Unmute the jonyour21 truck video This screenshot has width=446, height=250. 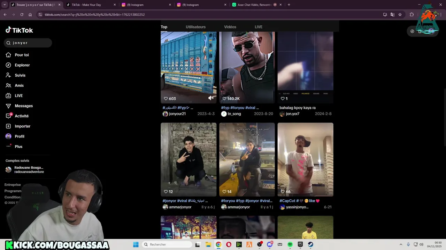(x=211, y=98)
